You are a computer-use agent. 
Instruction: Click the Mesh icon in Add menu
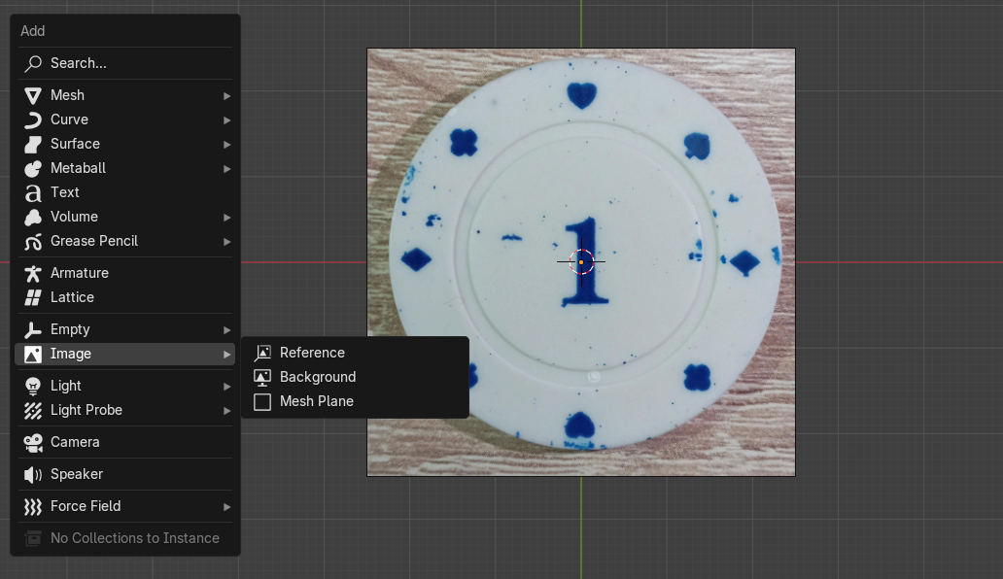(x=33, y=95)
